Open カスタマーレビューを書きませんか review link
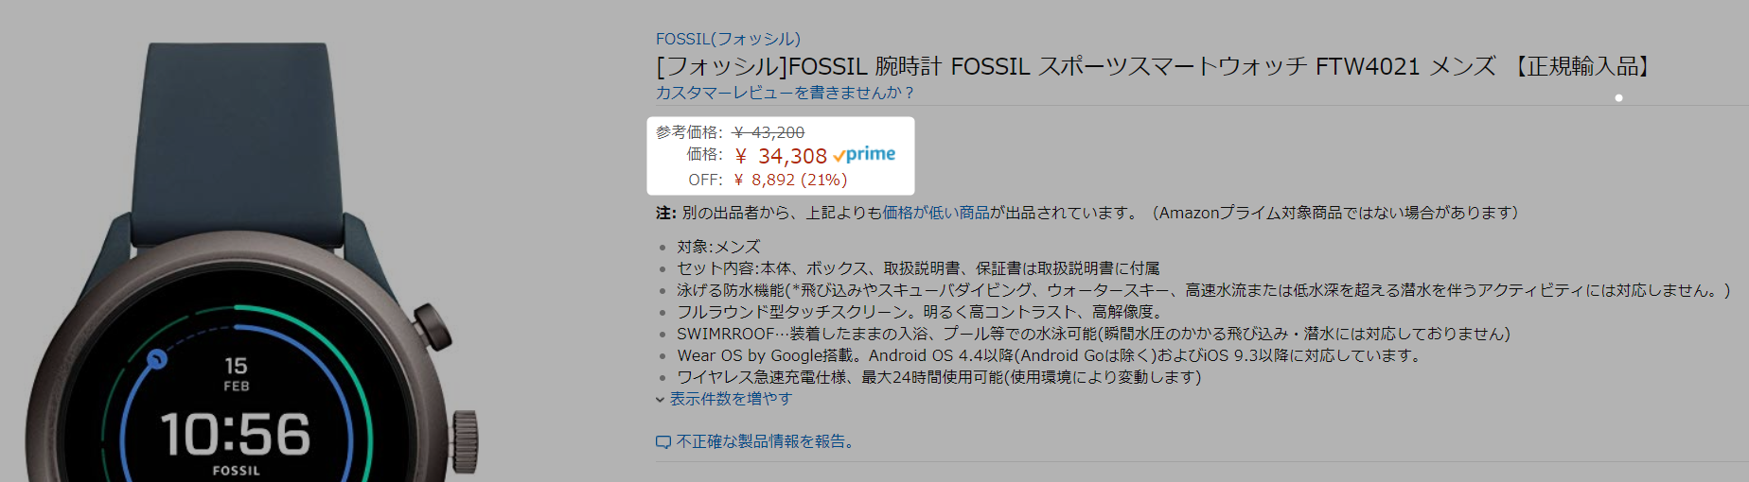The width and height of the screenshot is (1749, 482). (785, 93)
